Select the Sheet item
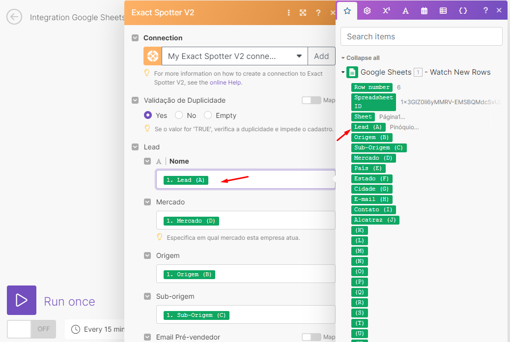Screen dimensions: 510x342 pos(363,116)
